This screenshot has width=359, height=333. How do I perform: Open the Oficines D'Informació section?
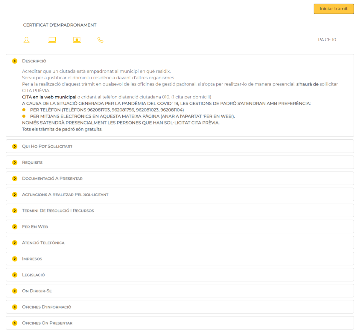coord(47,307)
